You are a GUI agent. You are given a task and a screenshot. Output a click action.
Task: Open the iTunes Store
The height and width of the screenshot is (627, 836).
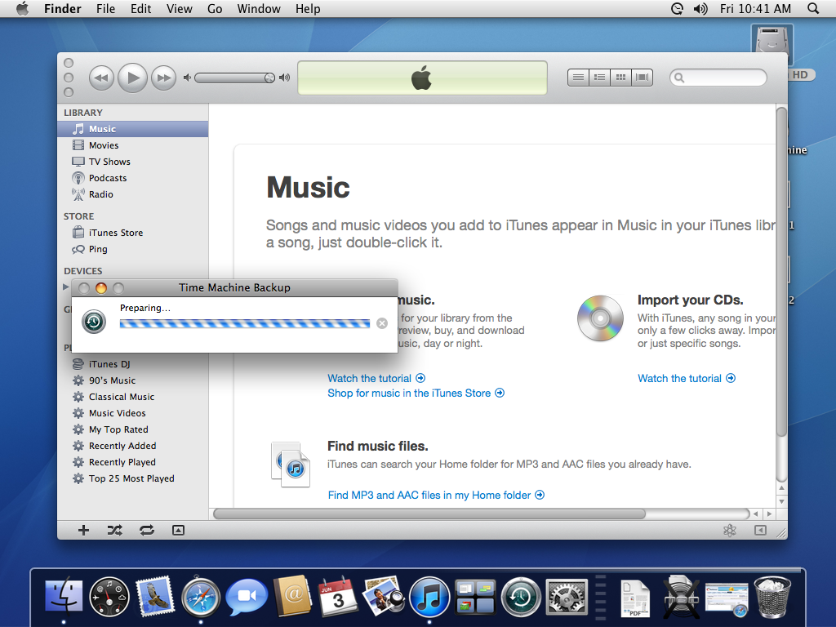[133, 233]
